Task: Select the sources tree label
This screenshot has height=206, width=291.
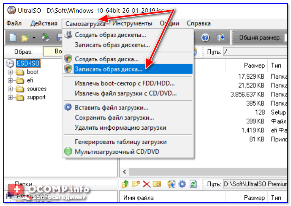Action: [x=37, y=89]
